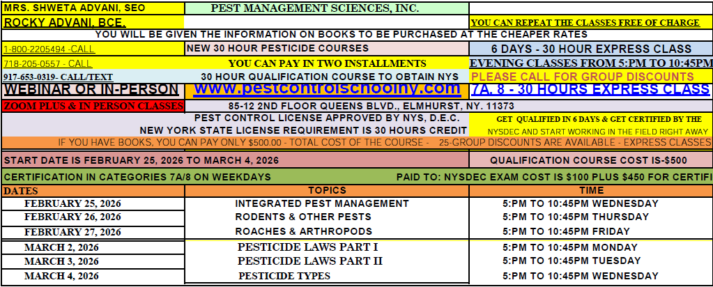Click 'You can repeat the classes free of charge'

(x=585, y=23)
